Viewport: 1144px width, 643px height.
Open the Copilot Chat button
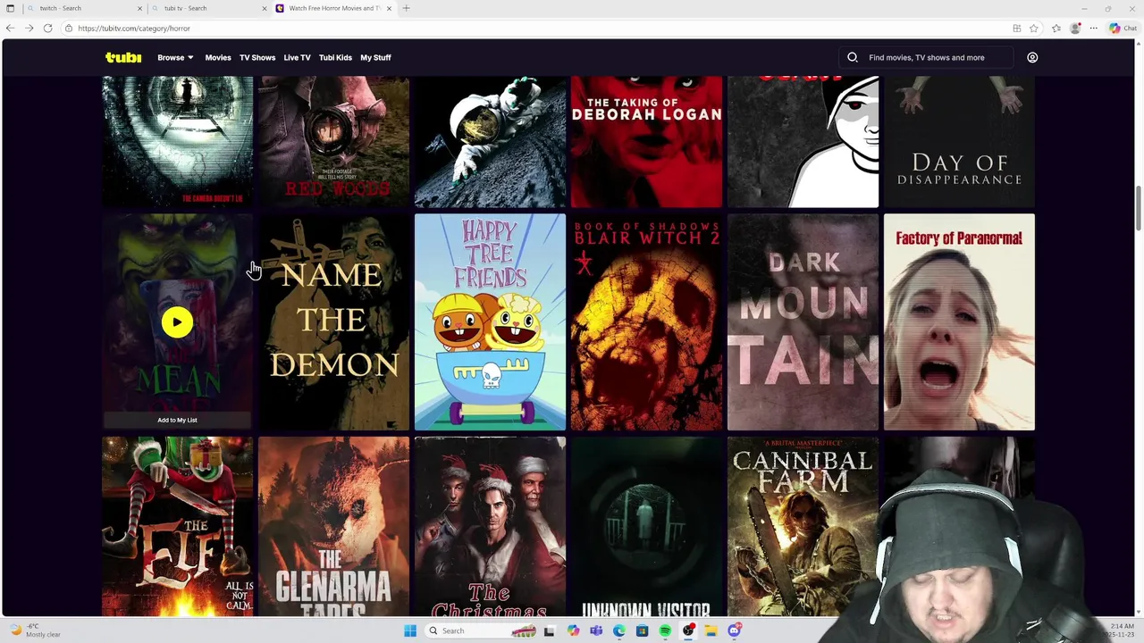tap(1123, 29)
